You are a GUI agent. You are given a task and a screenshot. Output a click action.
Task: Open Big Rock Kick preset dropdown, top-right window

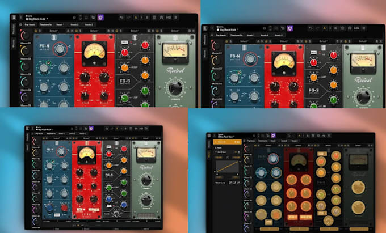[228, 29]
